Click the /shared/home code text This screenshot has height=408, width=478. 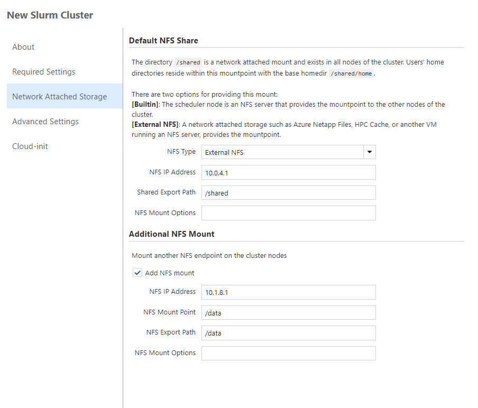(x=351, y=73)
